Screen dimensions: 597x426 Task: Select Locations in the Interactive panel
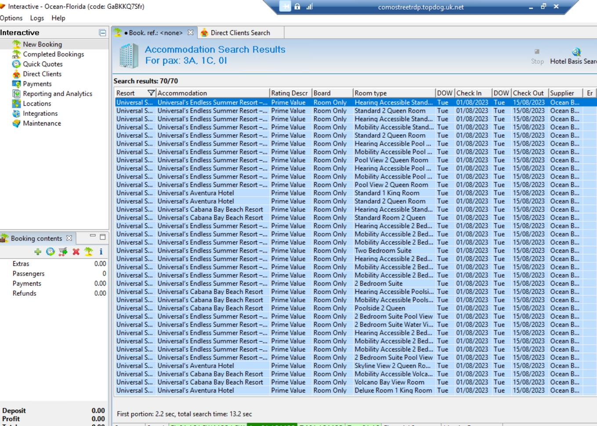[x=37, y=104]
